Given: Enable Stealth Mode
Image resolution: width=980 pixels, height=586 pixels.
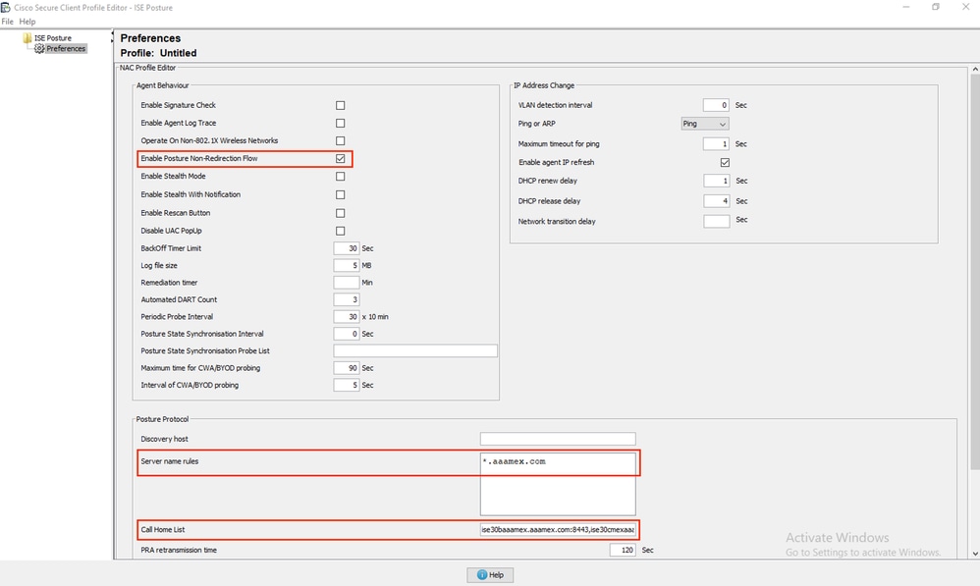Looking at the screenshot, I should [x=340, y=177].
